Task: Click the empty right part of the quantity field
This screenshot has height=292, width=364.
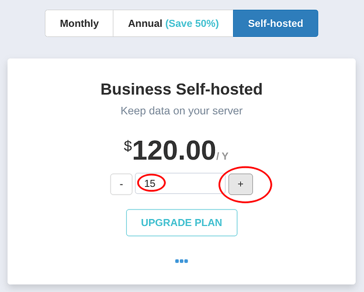Action: (202, 183)
